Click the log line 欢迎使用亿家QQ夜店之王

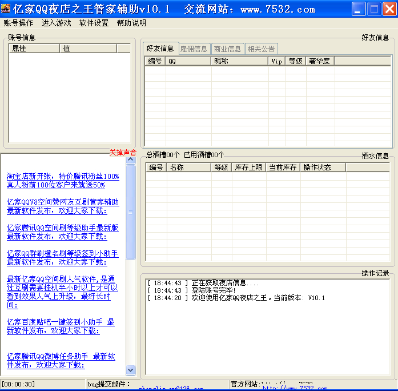(236, 297)
